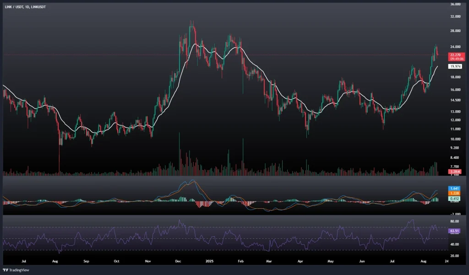Click the 36.000 price axis label
The height and width of the screenshot is (275, 469).
point(455,5)
